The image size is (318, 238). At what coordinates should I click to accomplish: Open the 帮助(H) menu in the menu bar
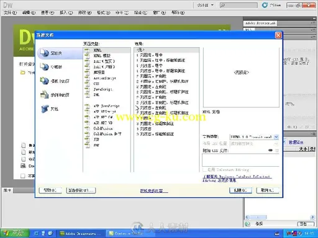178,13
